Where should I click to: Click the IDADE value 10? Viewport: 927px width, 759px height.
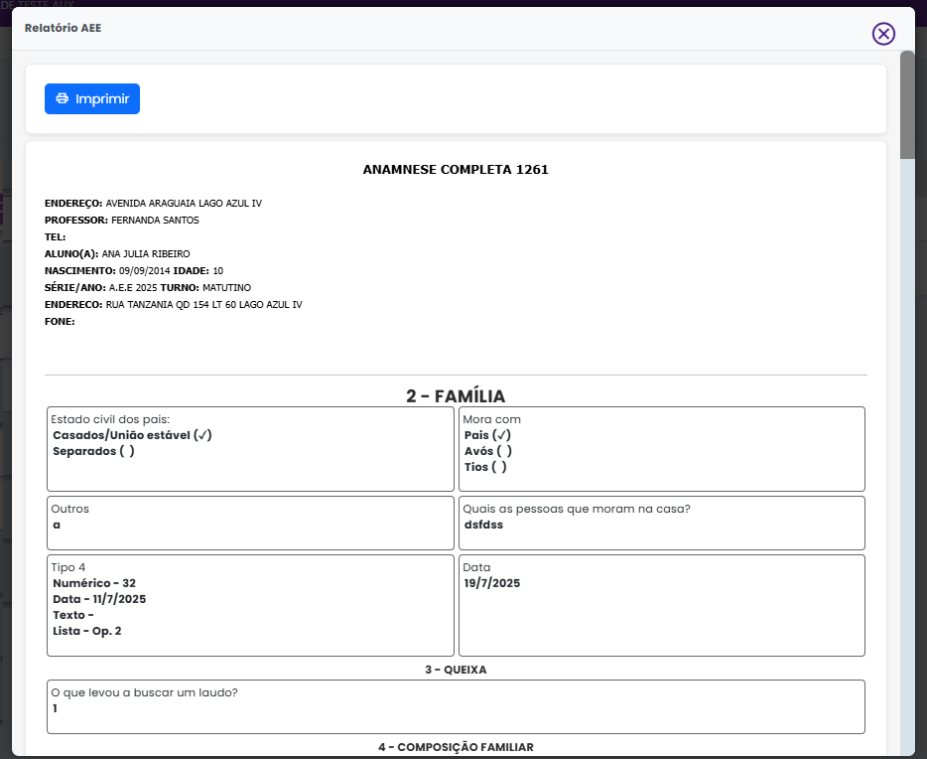218,271
